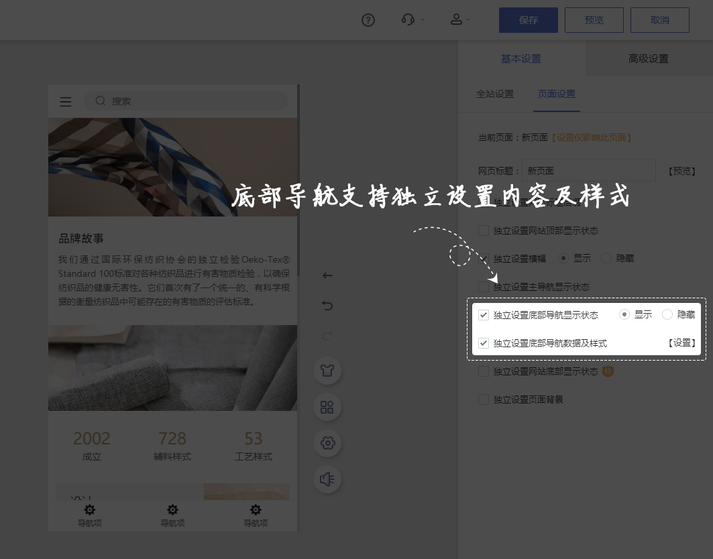Click the 网页标题 input field
The image size is (713, 559).
click(x=588, y=171)
